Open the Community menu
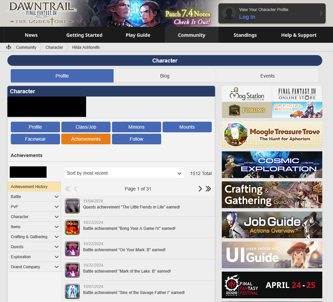Viewport: 333px width, 302px height. point(192,35)
